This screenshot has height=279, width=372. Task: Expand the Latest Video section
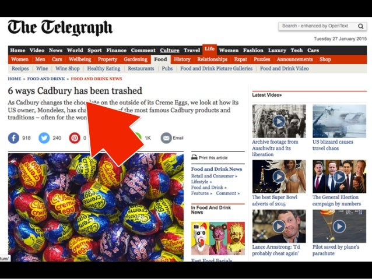point(267,95)
